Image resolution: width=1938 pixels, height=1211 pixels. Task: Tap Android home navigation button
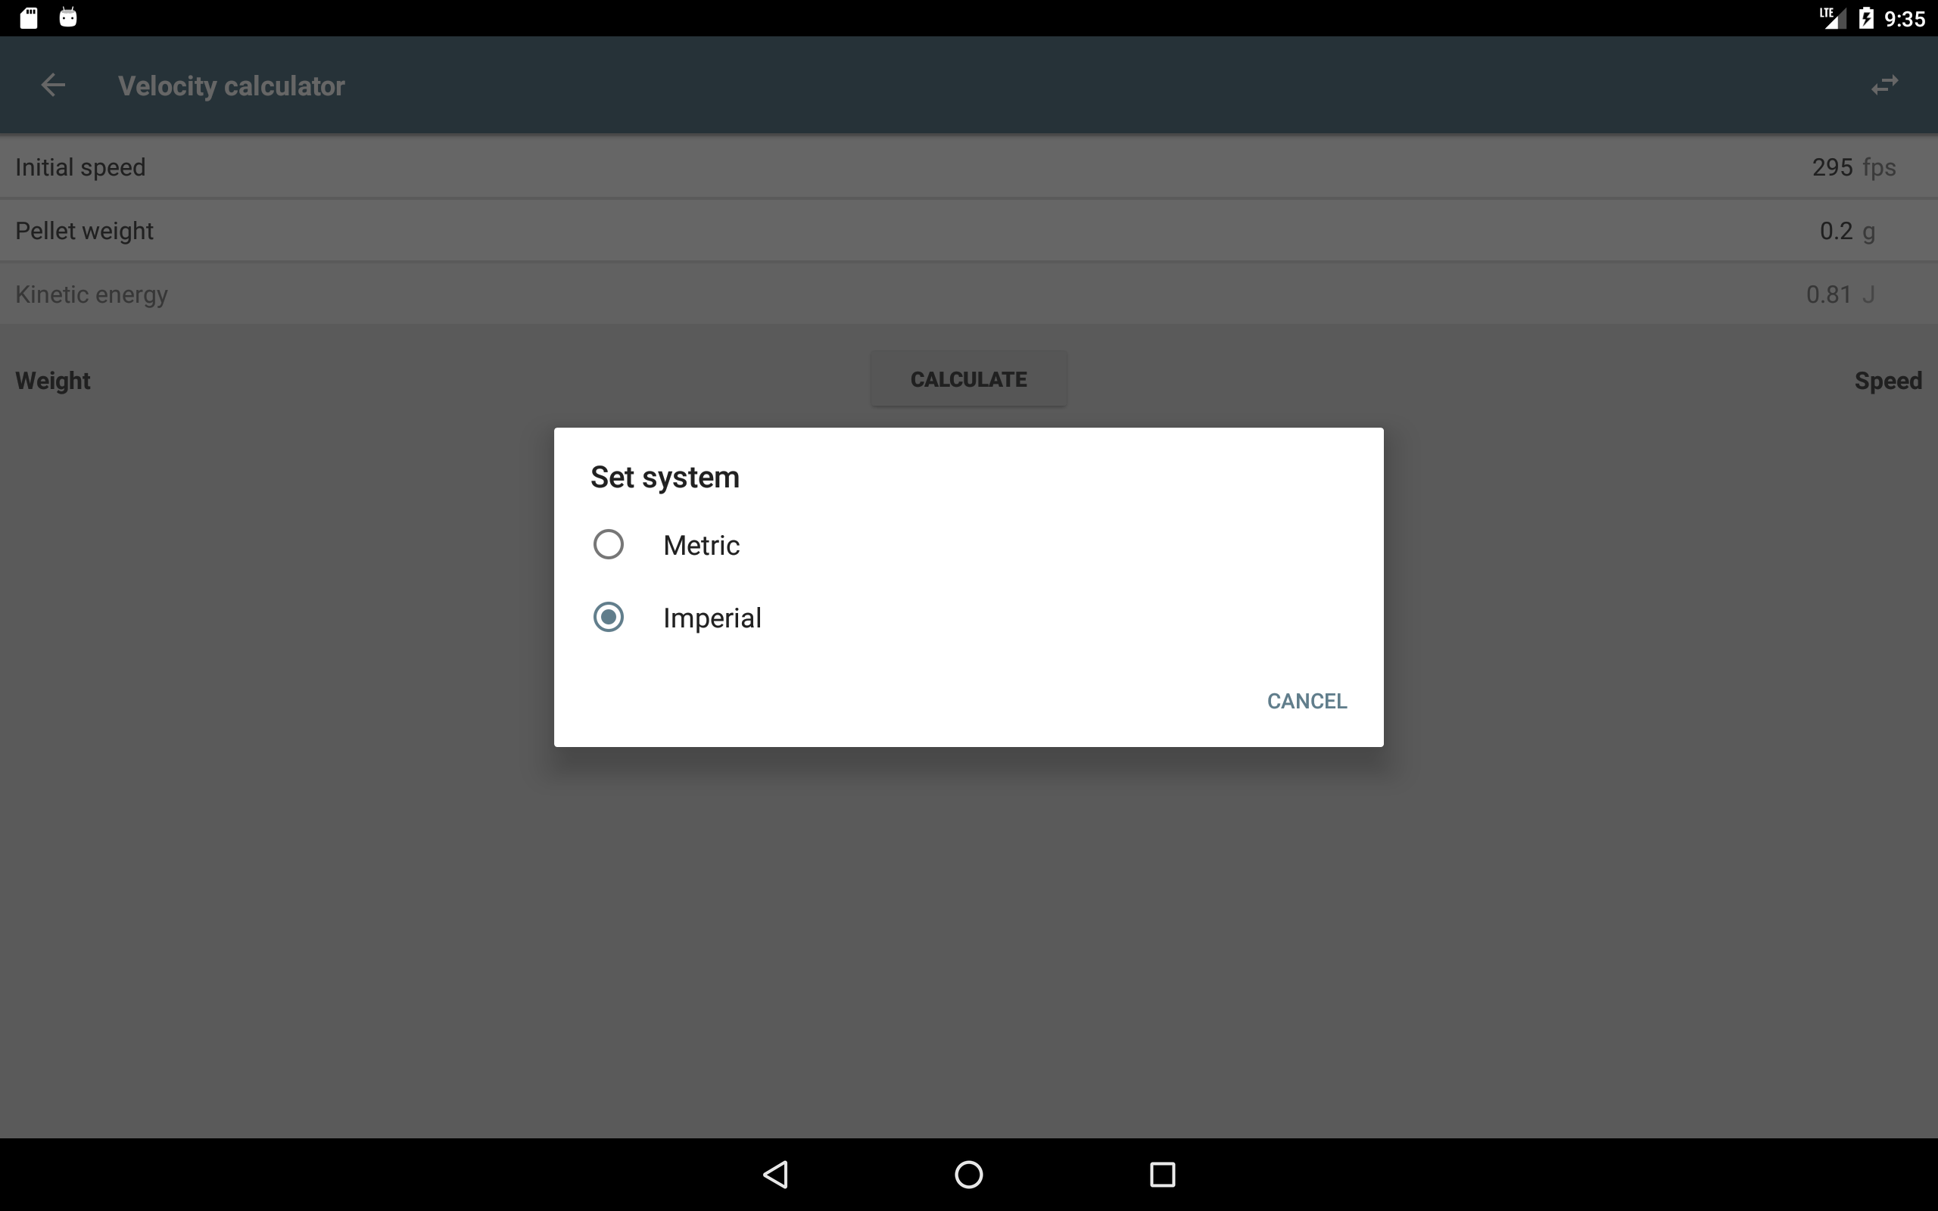968,1174
